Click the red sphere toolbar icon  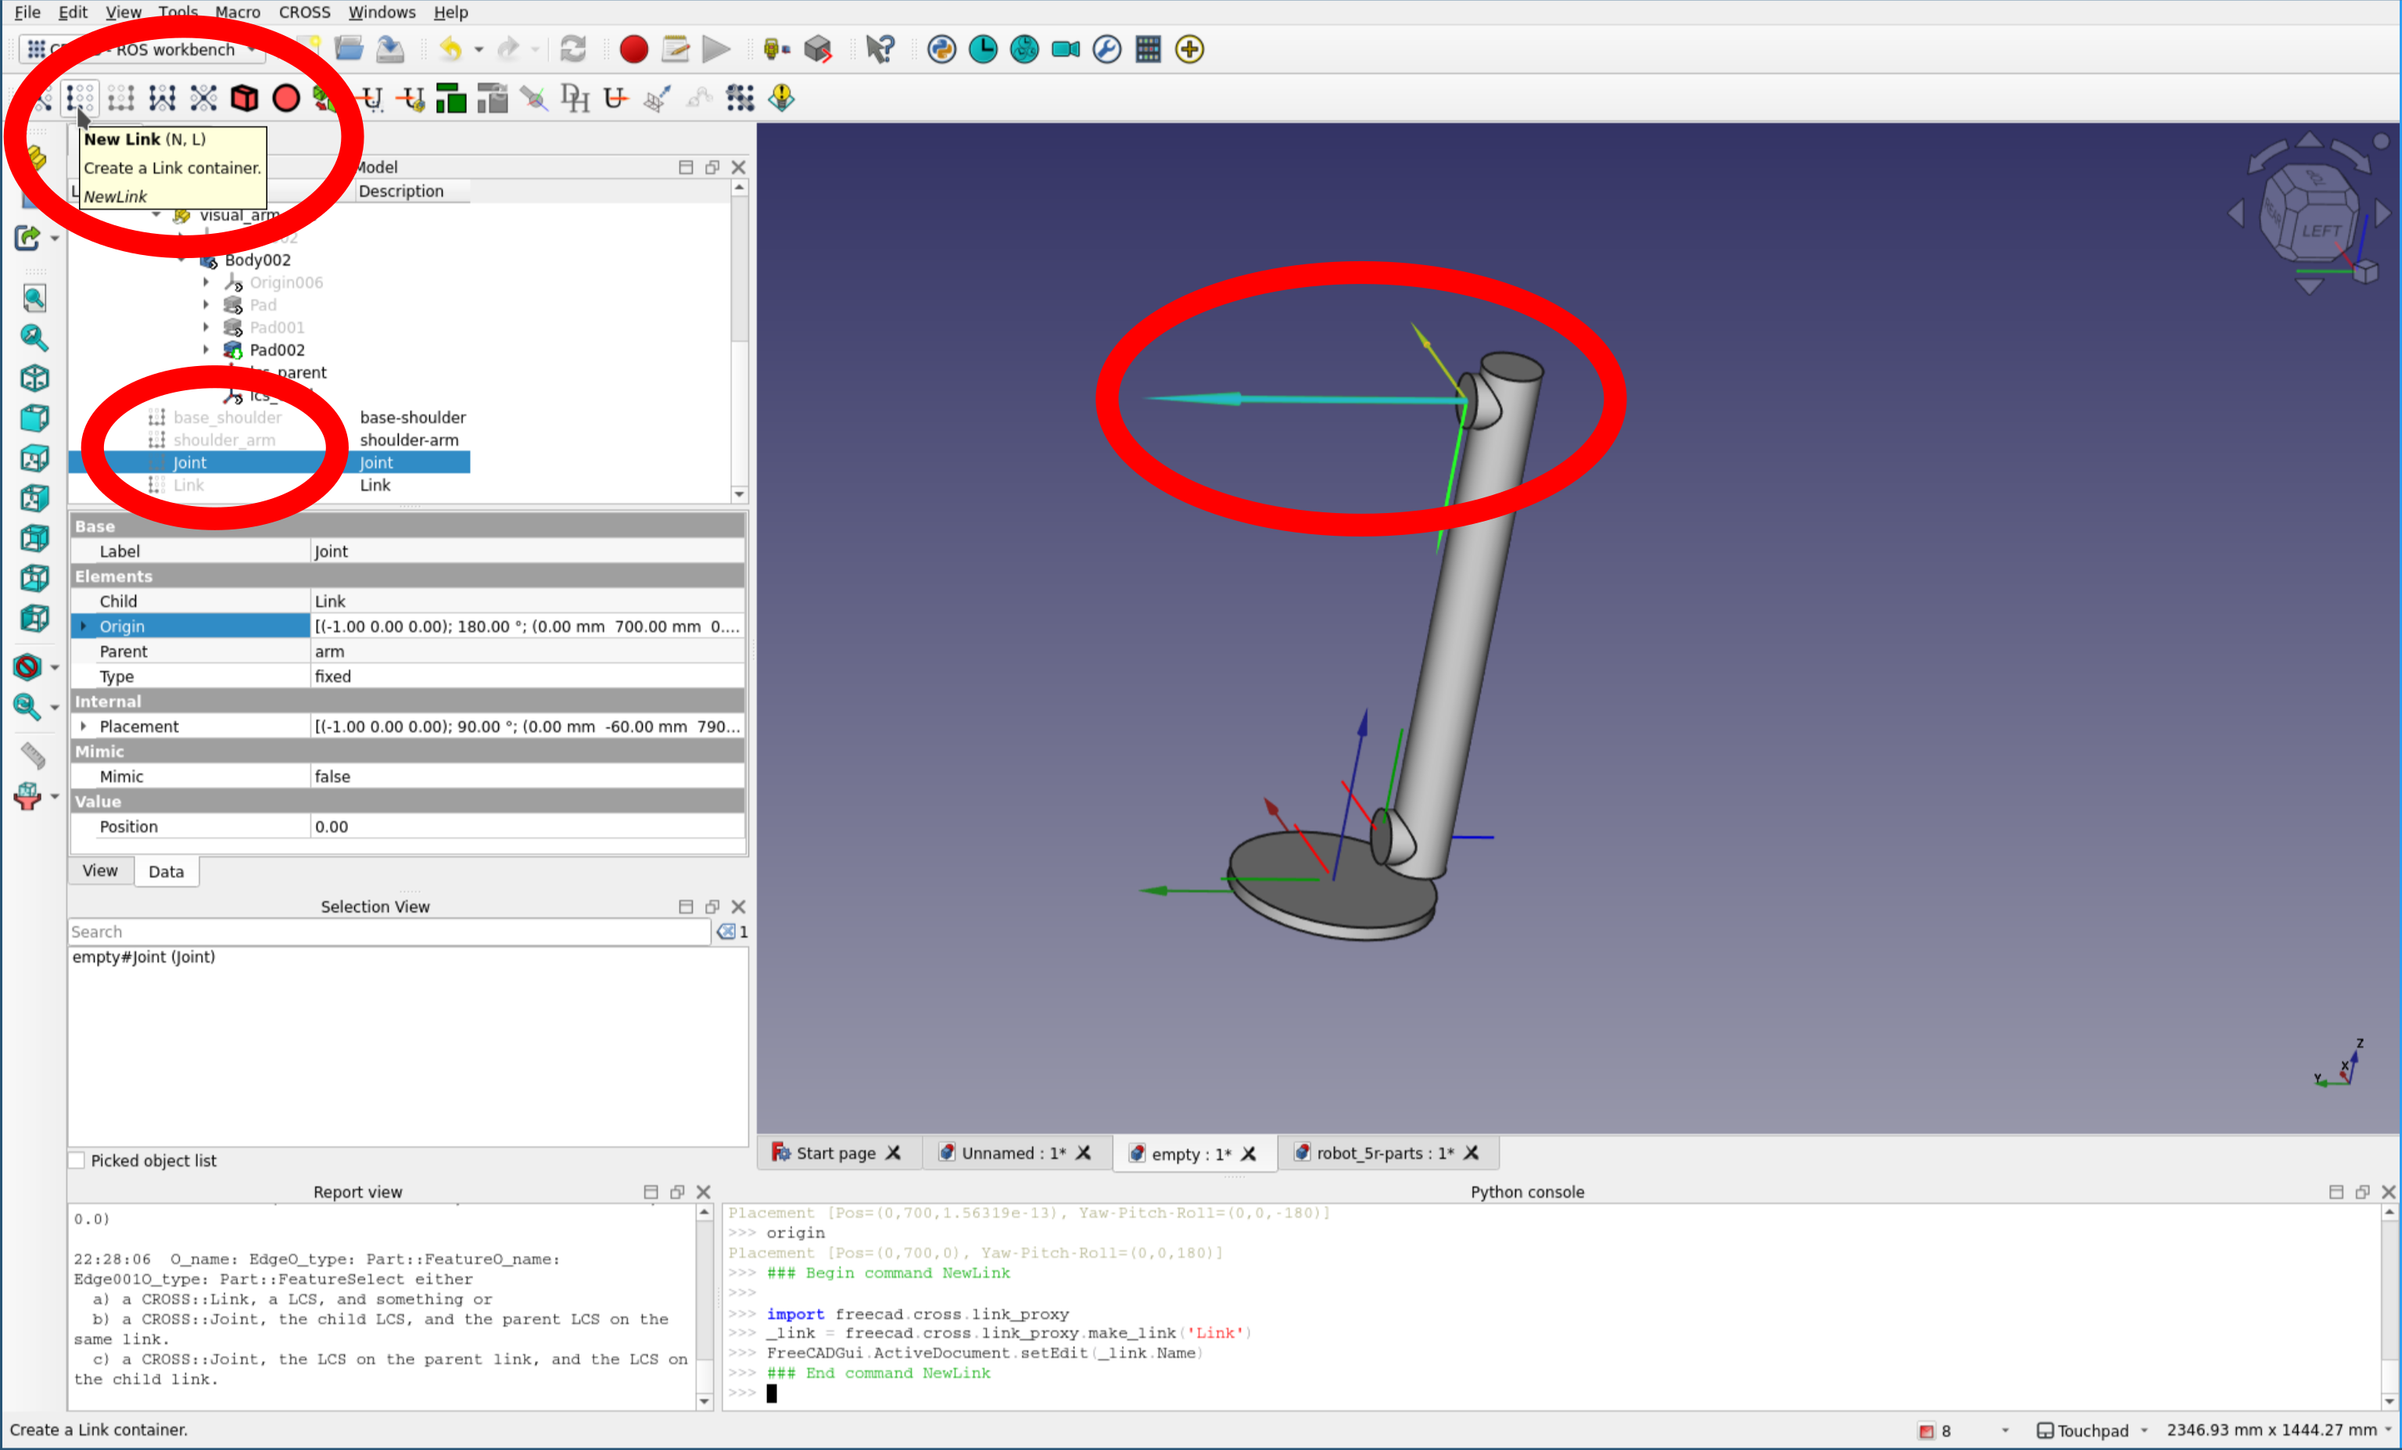(285, 98)
